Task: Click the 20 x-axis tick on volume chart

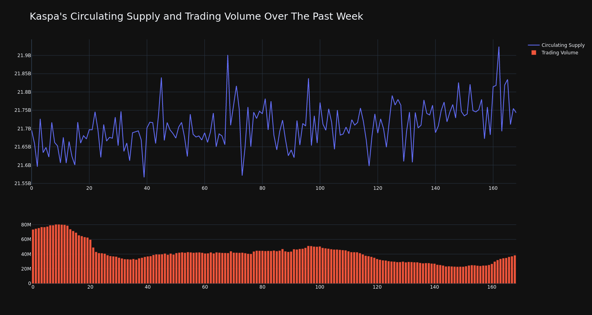Action: click(x=90, y=287)
